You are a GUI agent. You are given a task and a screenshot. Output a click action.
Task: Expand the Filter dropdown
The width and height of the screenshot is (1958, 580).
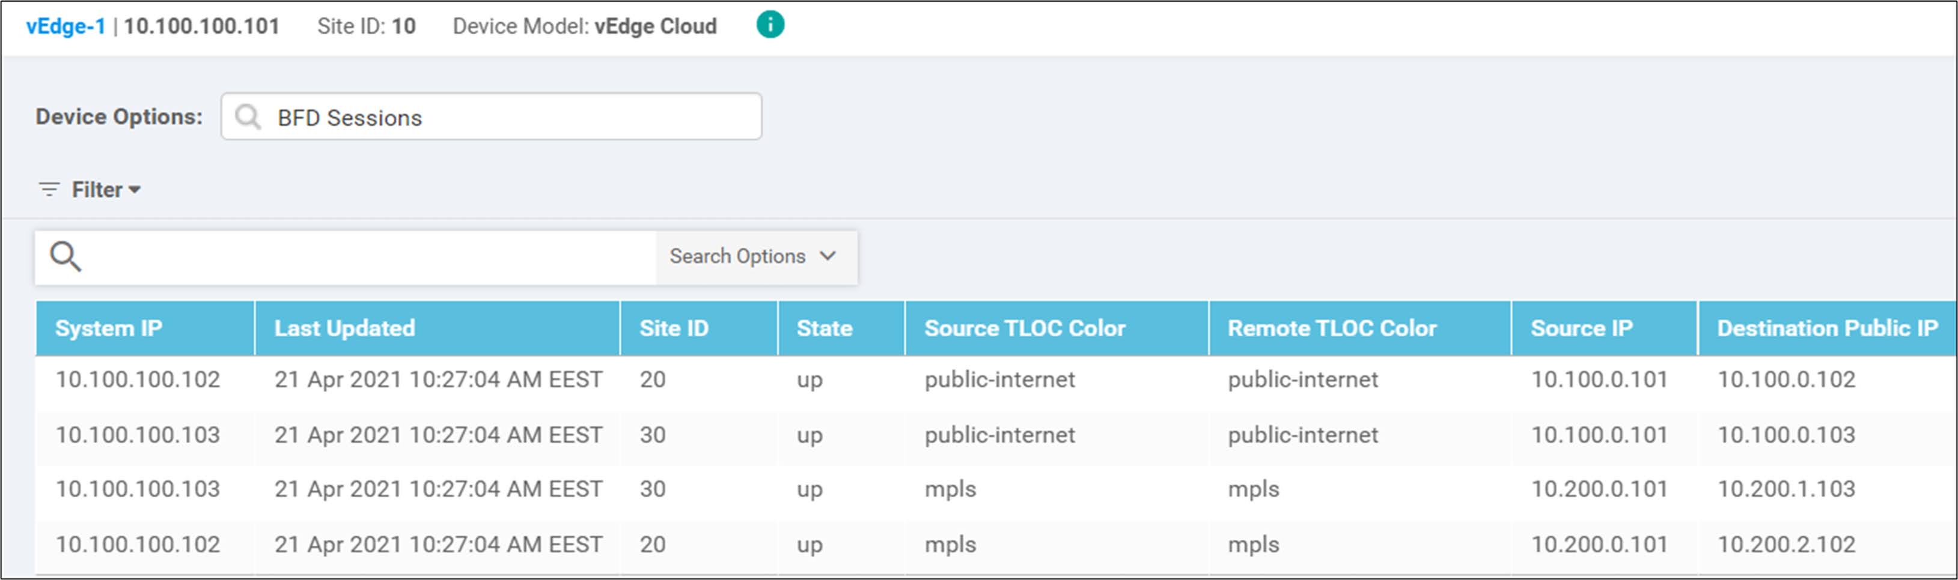[106, 190]
